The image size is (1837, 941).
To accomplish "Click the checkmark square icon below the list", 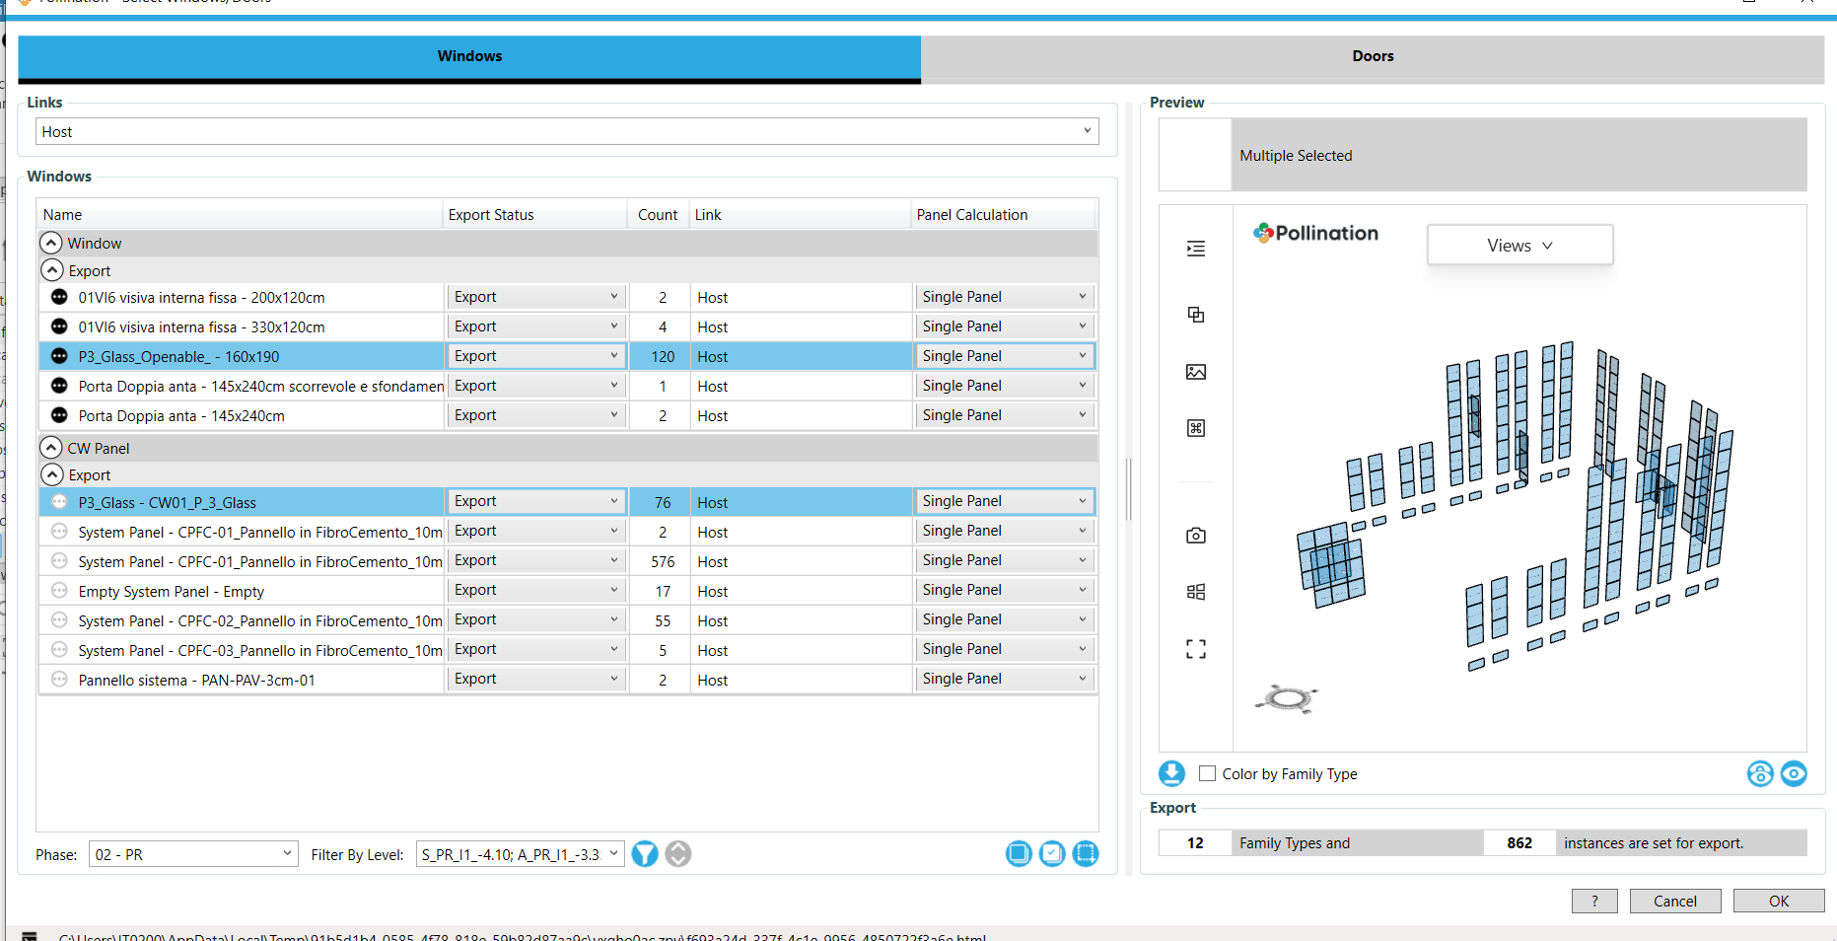I will pyautogui.click(x=1052, y=854).
